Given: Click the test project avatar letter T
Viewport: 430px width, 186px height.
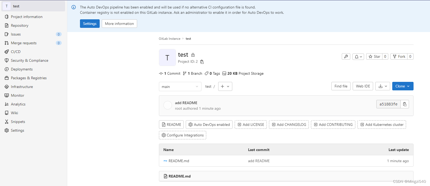Looking at the screenshot, I should (167, 57).
